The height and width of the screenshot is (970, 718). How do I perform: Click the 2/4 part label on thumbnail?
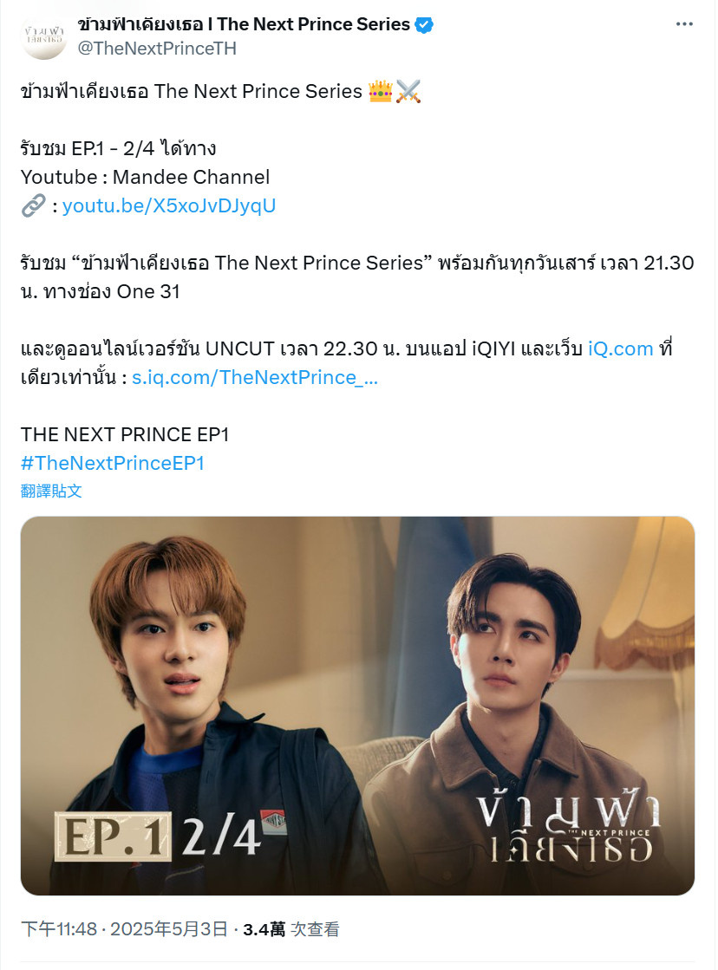(x=221, y=837)
